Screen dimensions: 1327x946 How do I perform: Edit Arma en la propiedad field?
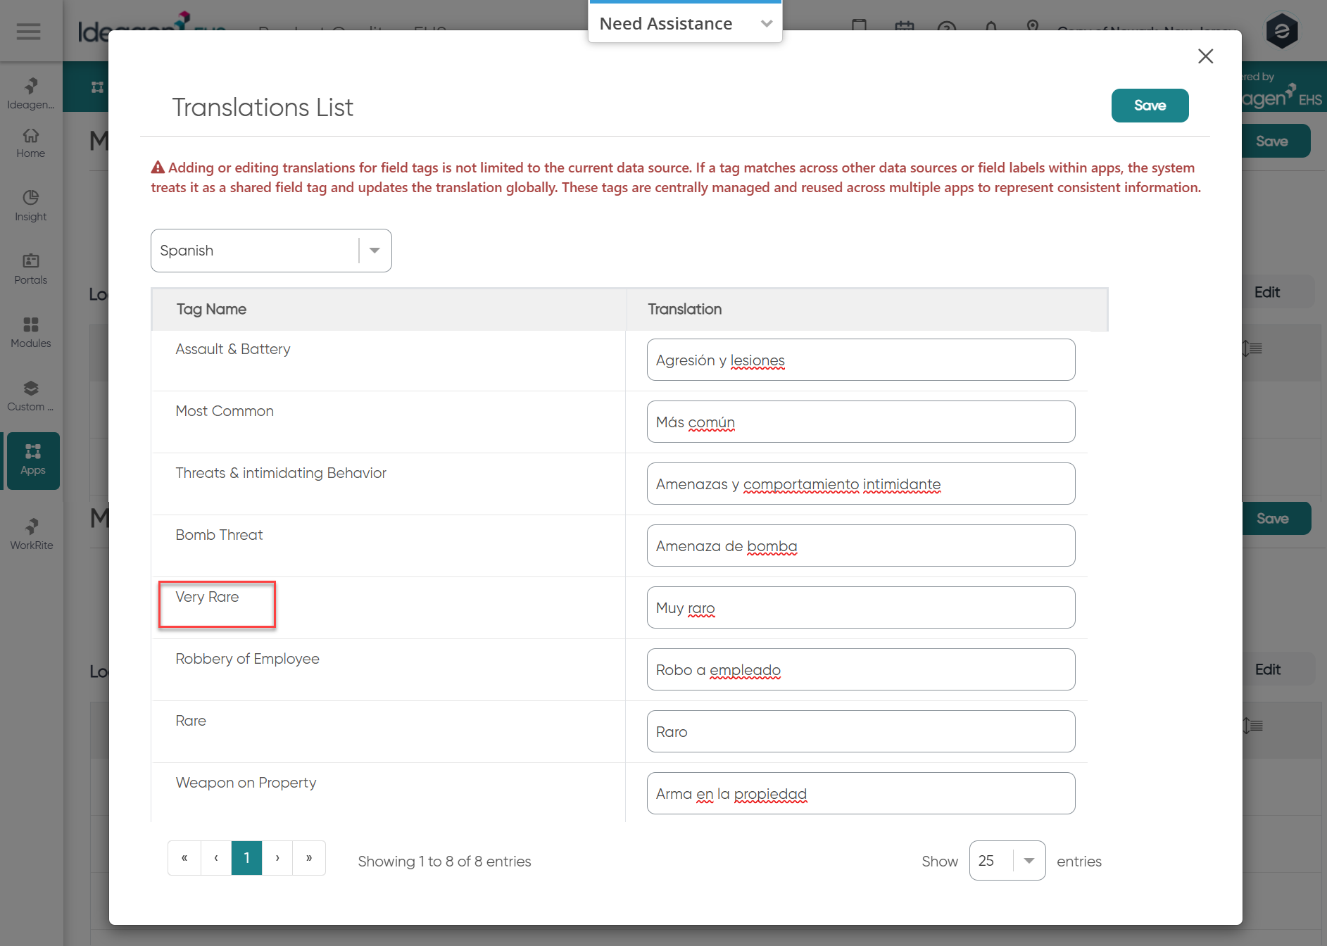click(x=861, y=793)
